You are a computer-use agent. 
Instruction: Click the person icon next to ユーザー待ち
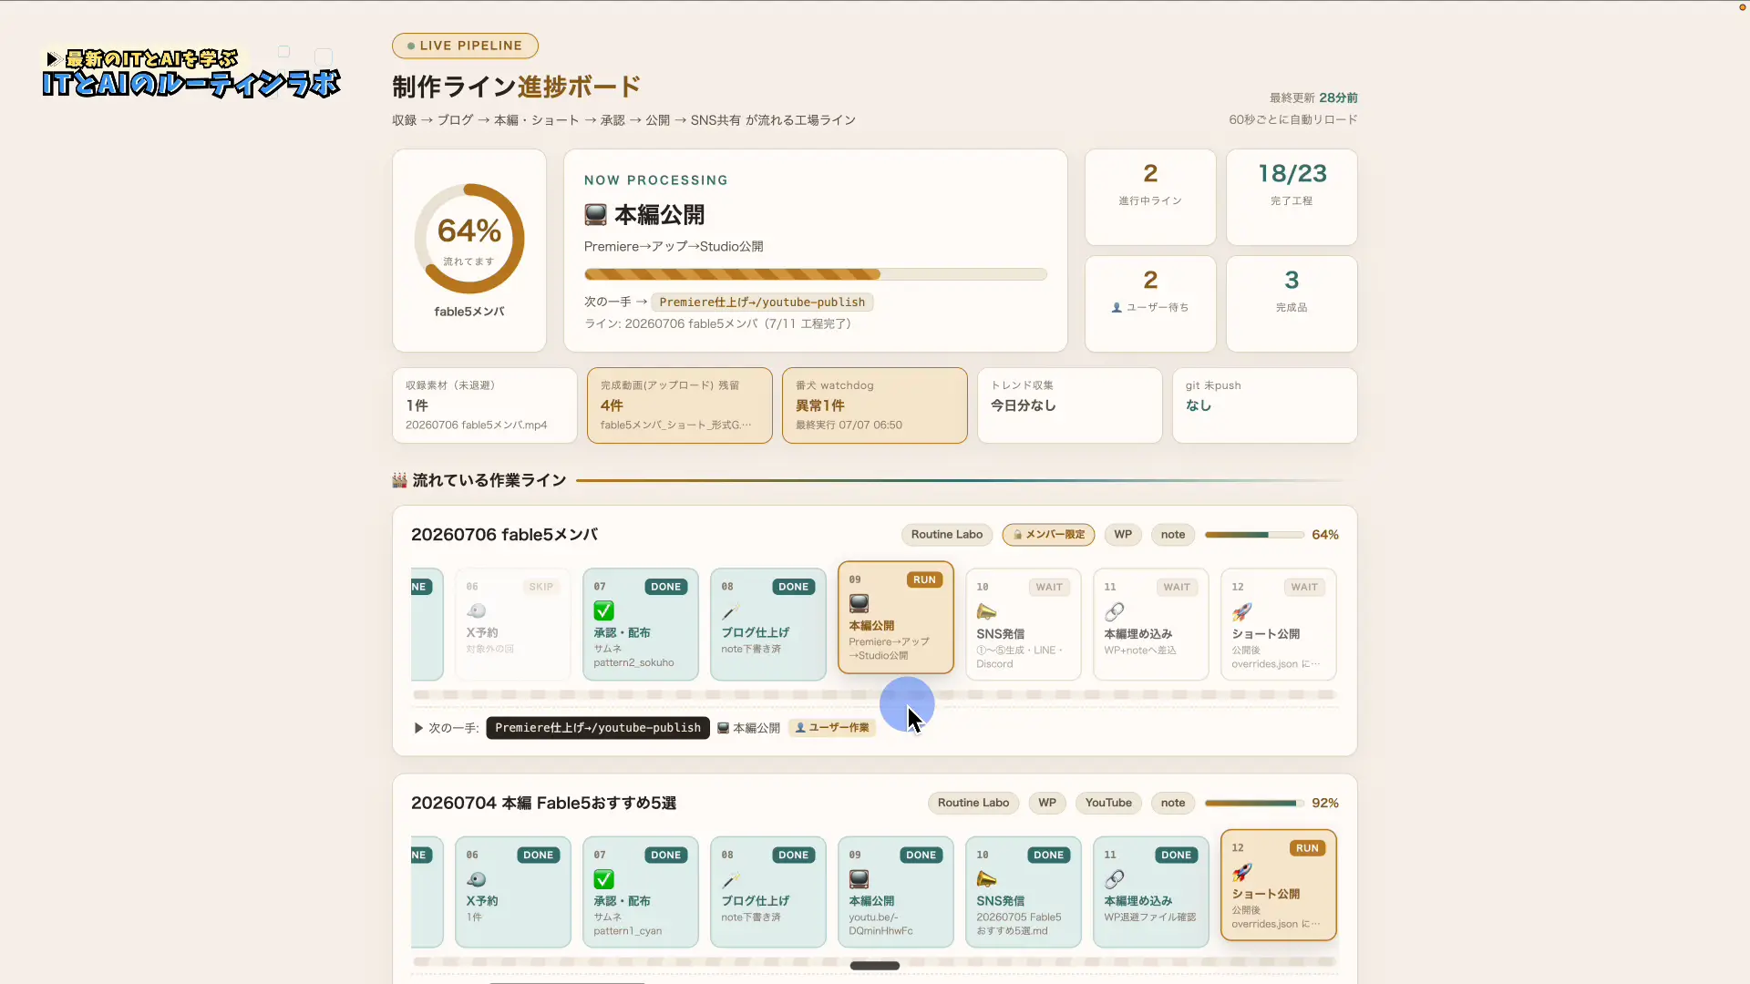1117,308
